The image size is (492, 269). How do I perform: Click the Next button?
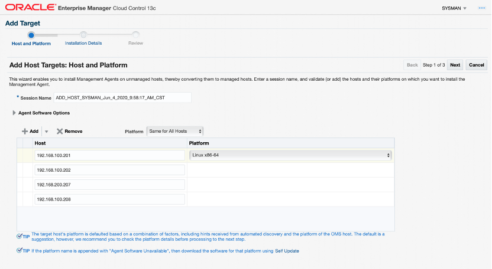click(455, 65)
